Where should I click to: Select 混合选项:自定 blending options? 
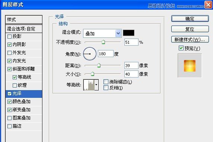[x=24, y=29]
